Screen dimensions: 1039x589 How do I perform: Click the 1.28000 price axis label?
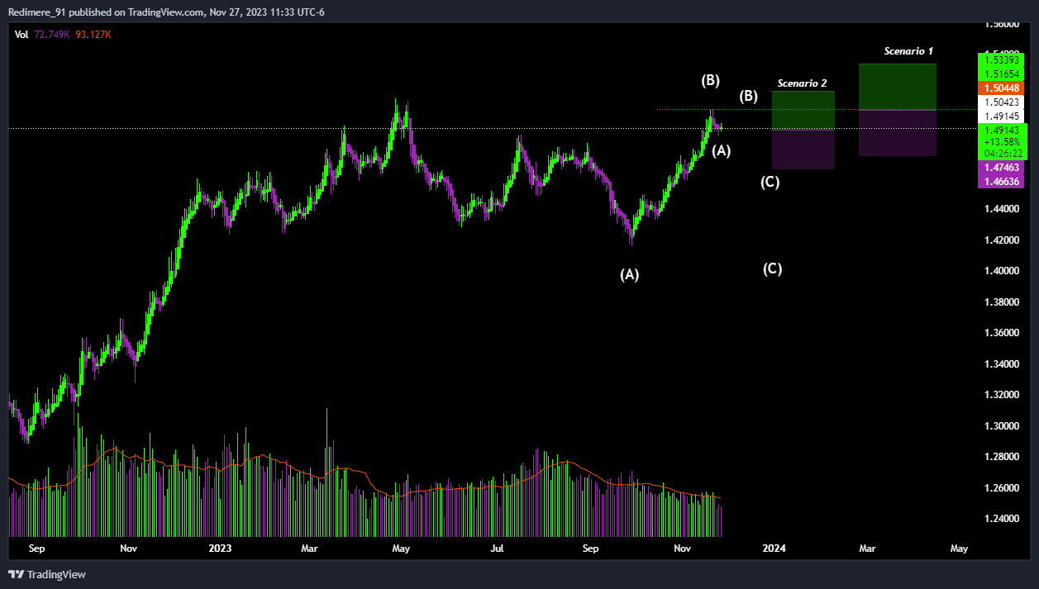pos(1001,457)
